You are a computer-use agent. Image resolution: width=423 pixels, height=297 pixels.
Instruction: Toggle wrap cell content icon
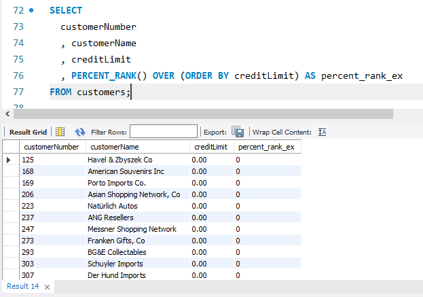322,132
